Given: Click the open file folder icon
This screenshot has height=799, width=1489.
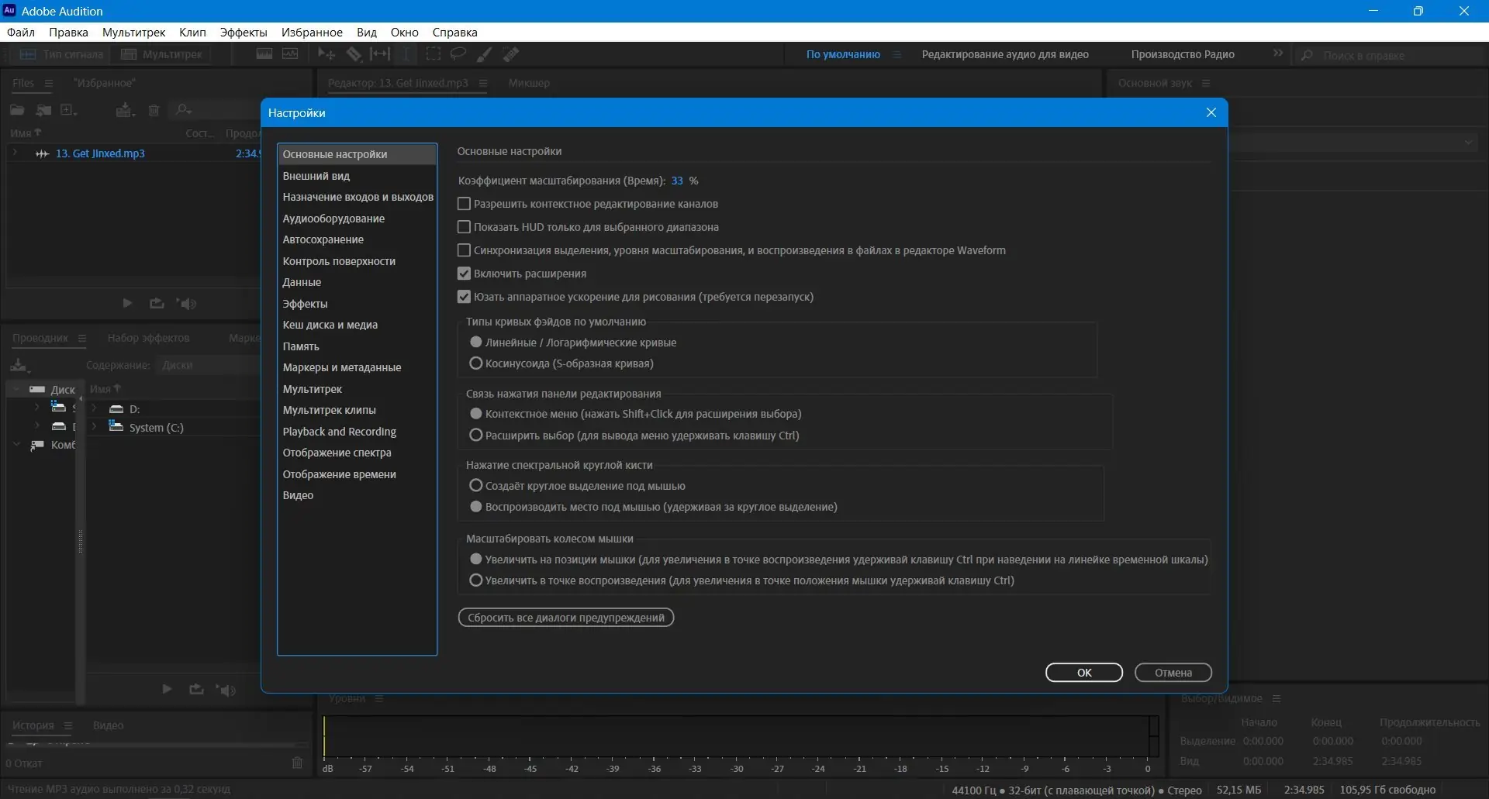Looking at the screenshot, I should click(17, 110).
